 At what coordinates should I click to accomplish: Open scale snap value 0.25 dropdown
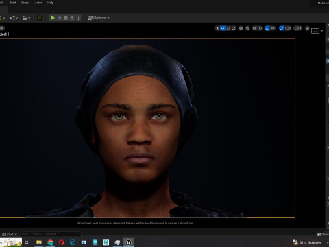click(288, 28)
